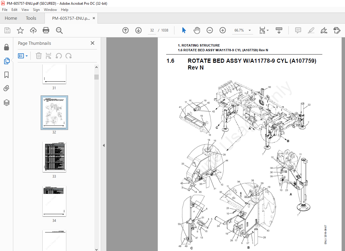The width and height of the screenshot is (345, 251).
Task: Add file to starred with star icon
Action: pyautogui.click(x=20, y=30)
